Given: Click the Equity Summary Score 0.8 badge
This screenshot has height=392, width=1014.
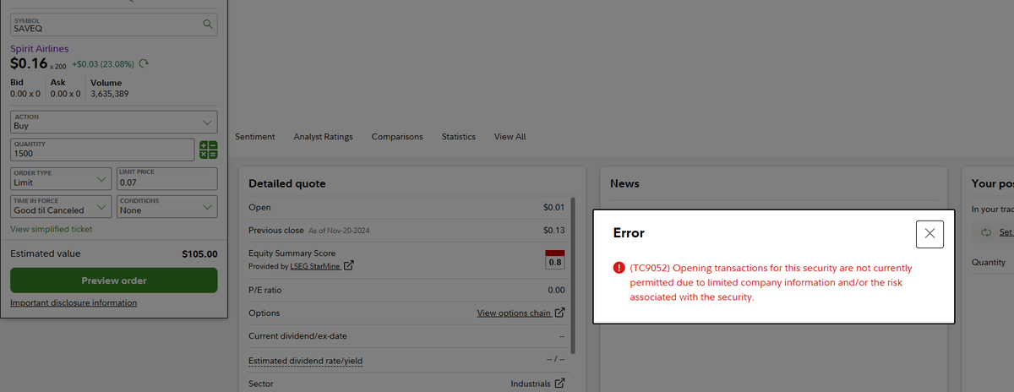Looking at the screenshot, I should click(555, 259).
